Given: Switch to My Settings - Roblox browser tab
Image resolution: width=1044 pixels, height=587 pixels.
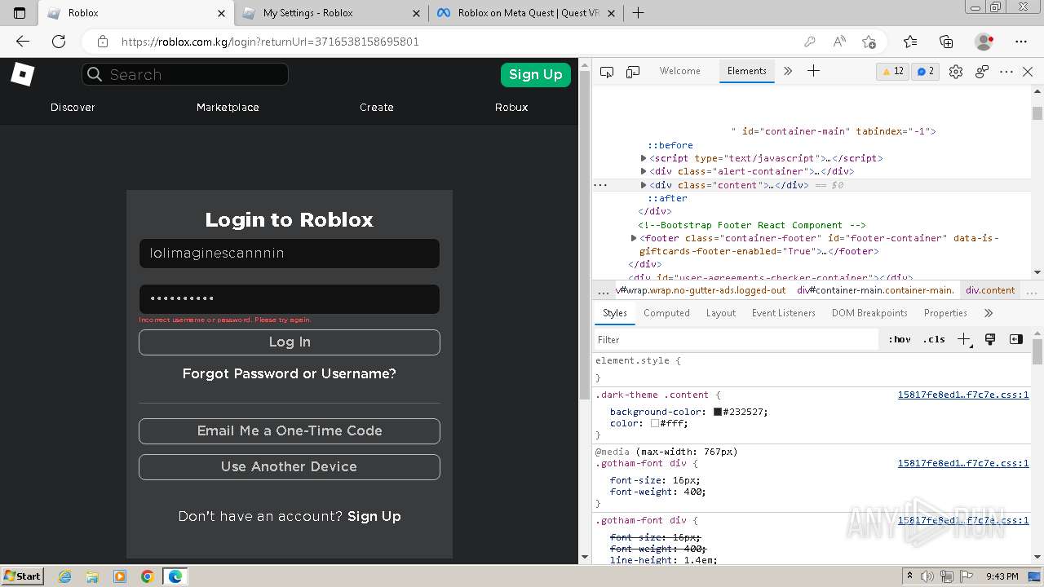Looking at the screenshot, I should pyautogui.click(x=330, y=13).
